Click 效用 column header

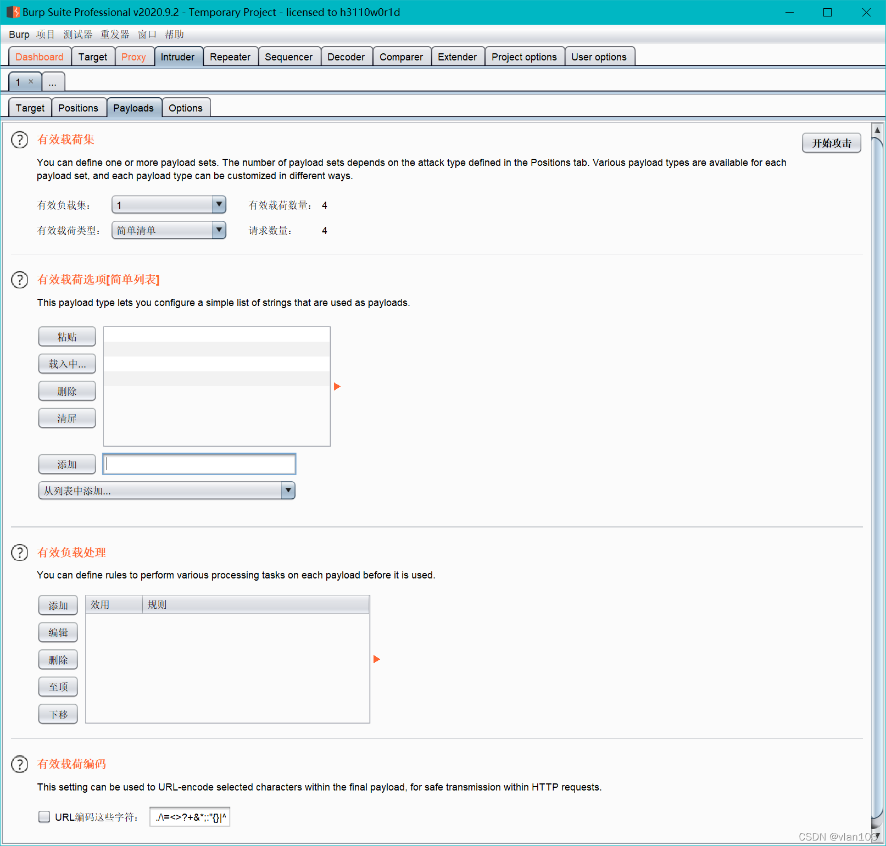coord(114,605)
